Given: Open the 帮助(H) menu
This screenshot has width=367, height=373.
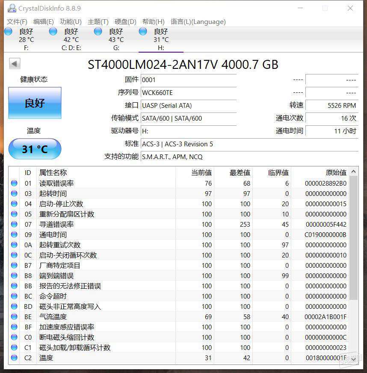Looking at the screenshot, I should coord(154,22).
